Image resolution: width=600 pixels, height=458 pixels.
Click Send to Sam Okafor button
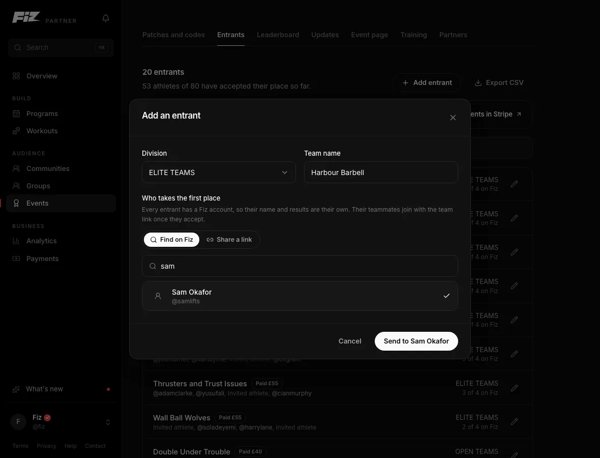416,341
